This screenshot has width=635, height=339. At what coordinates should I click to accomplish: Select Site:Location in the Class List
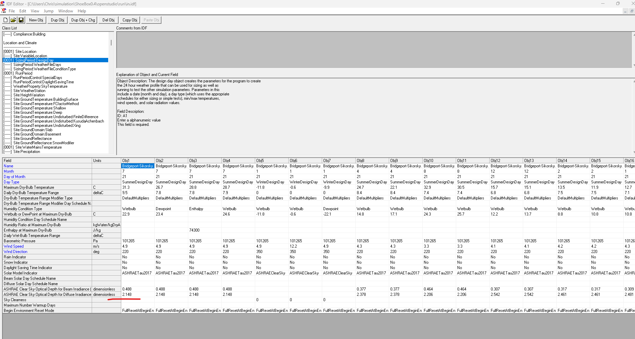click(26, 52)
